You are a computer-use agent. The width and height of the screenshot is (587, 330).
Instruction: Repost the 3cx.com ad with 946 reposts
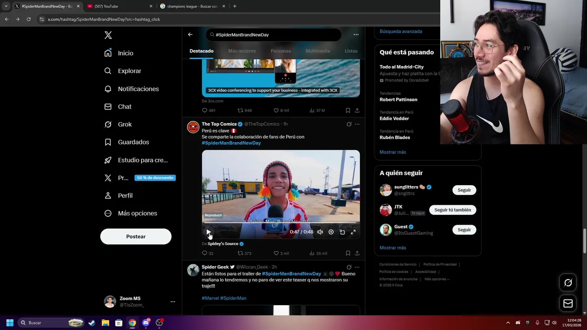coord(244,110)
